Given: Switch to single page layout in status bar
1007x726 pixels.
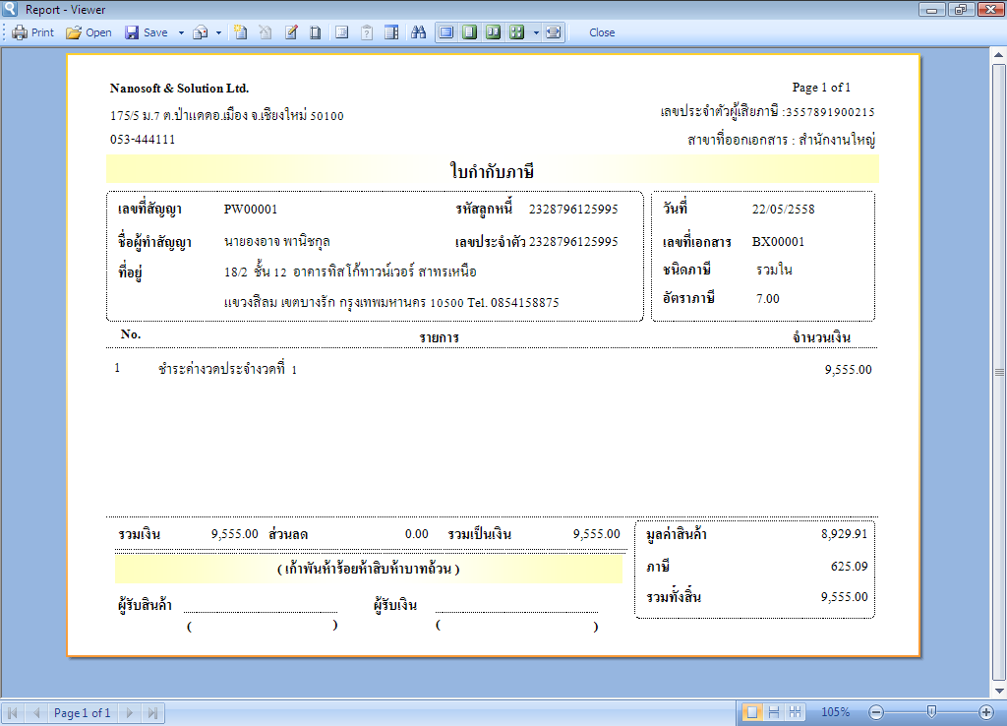Looking at the screenshot, I should coord(752,712).
